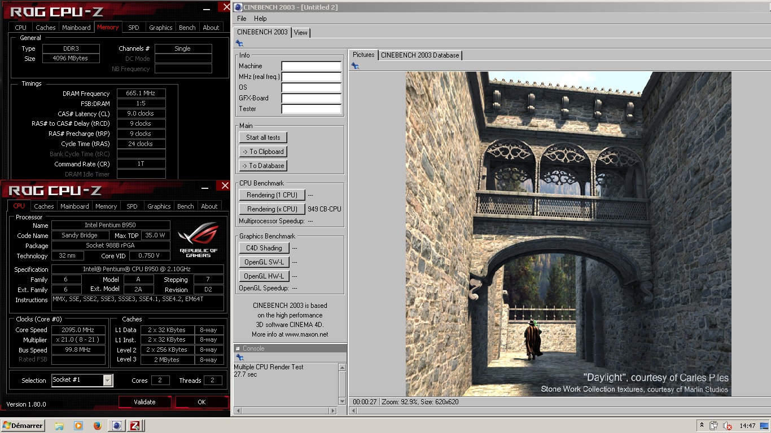
Task: Click the To Clipboard button
Action: (x=263, y=152)
